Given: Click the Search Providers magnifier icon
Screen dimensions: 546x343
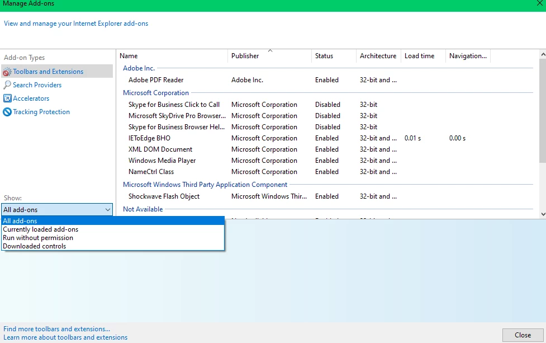Looking at the screenshot, I should [7, 85].
